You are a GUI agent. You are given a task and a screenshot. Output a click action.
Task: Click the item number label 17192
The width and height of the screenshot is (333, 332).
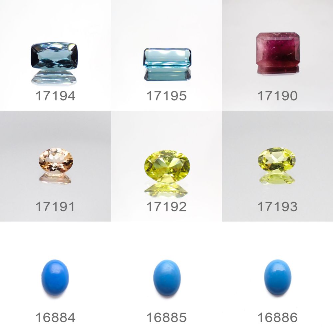pyautogui.click(x=166, y=207)
